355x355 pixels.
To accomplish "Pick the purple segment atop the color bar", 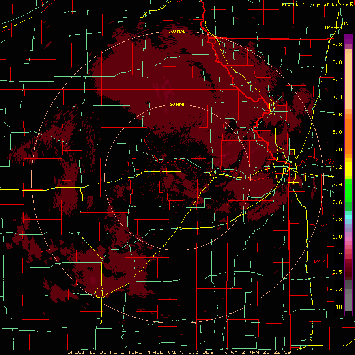I will [x=348, y=39].
